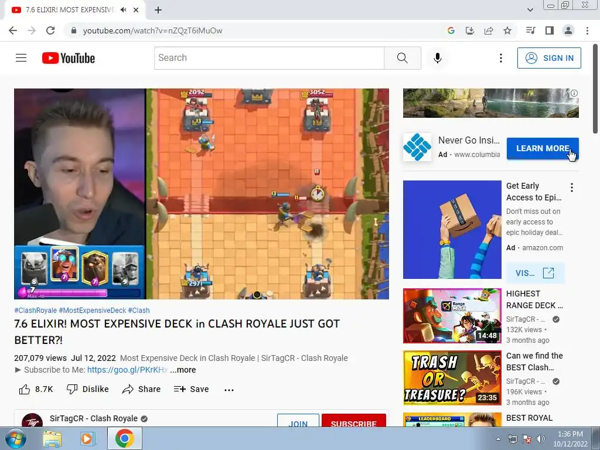Open SirTagCR - Clash Royale channel name
The image size is (600, 450).
click(93, 418)
